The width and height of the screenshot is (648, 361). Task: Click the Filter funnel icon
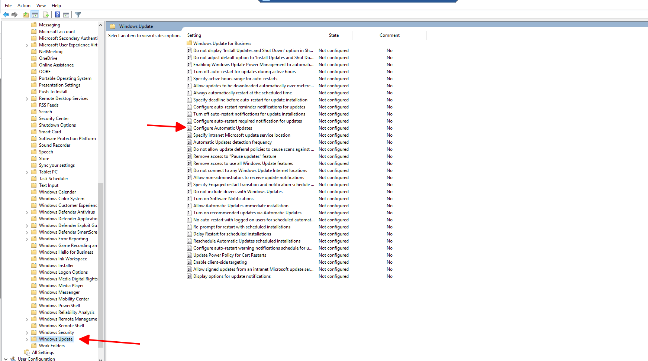click(78, 15)
